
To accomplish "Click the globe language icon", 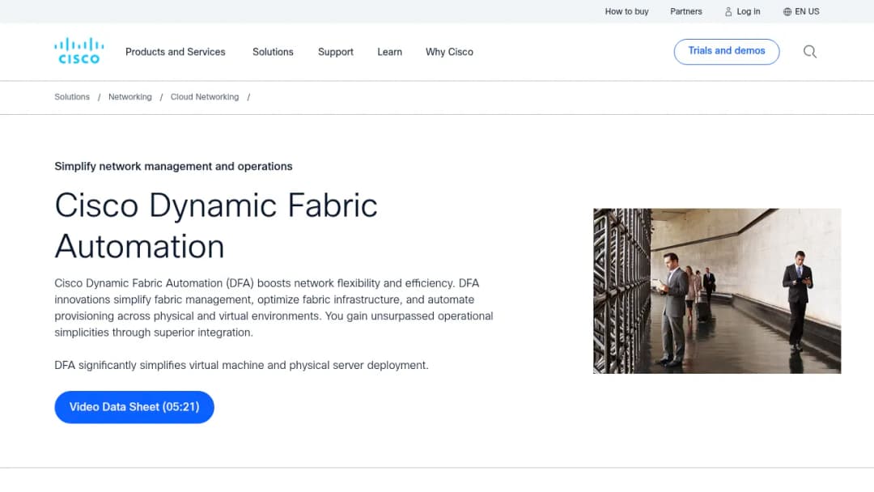I will 787,11.
